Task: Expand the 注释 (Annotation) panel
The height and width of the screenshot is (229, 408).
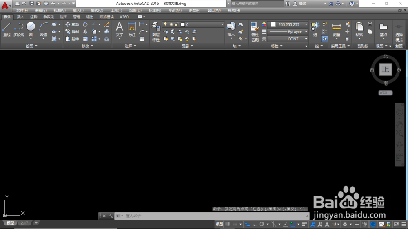Action: 130,46
